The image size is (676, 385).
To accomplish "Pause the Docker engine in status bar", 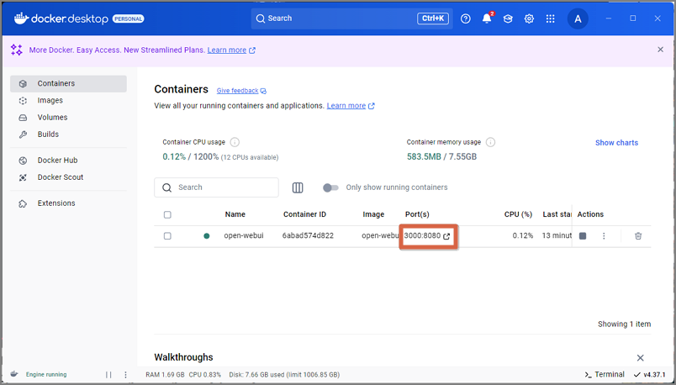I will [x=108, y=375].
